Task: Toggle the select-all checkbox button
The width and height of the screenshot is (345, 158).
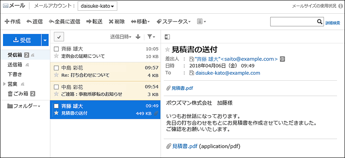Action: tap(59, 37)
